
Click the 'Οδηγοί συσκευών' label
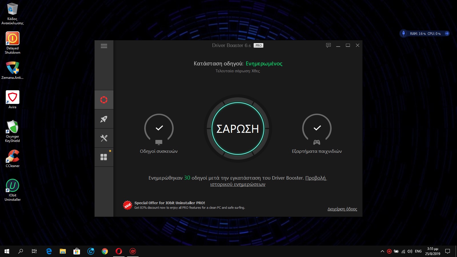[x=159, y=151]
